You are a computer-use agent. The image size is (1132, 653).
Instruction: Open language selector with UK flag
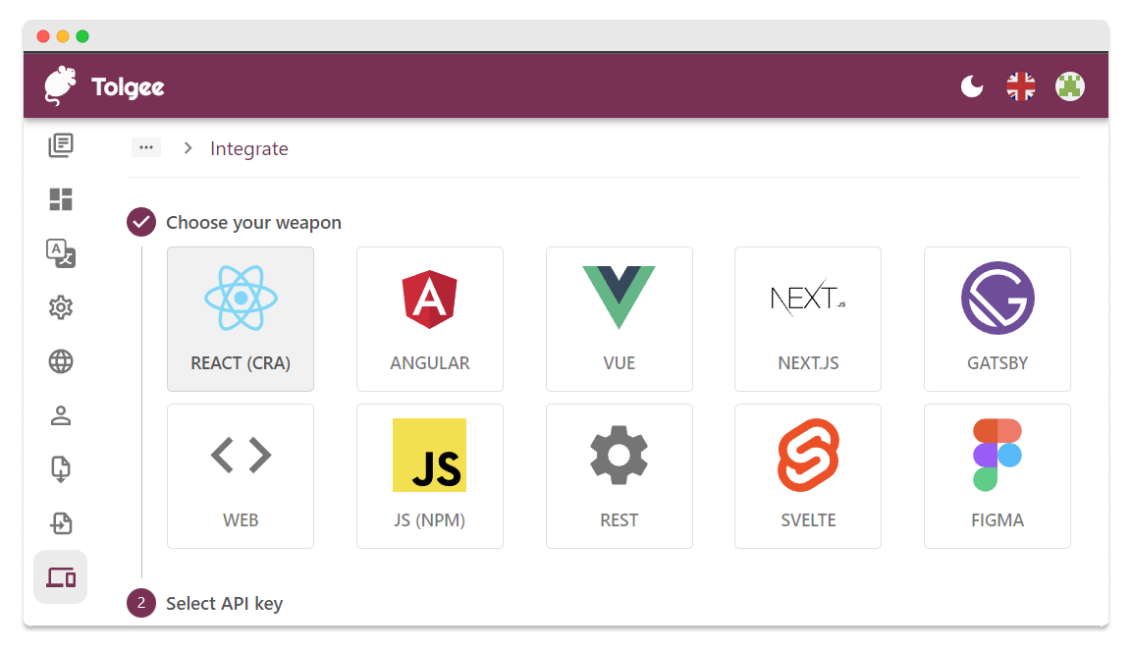[1021, 87]
